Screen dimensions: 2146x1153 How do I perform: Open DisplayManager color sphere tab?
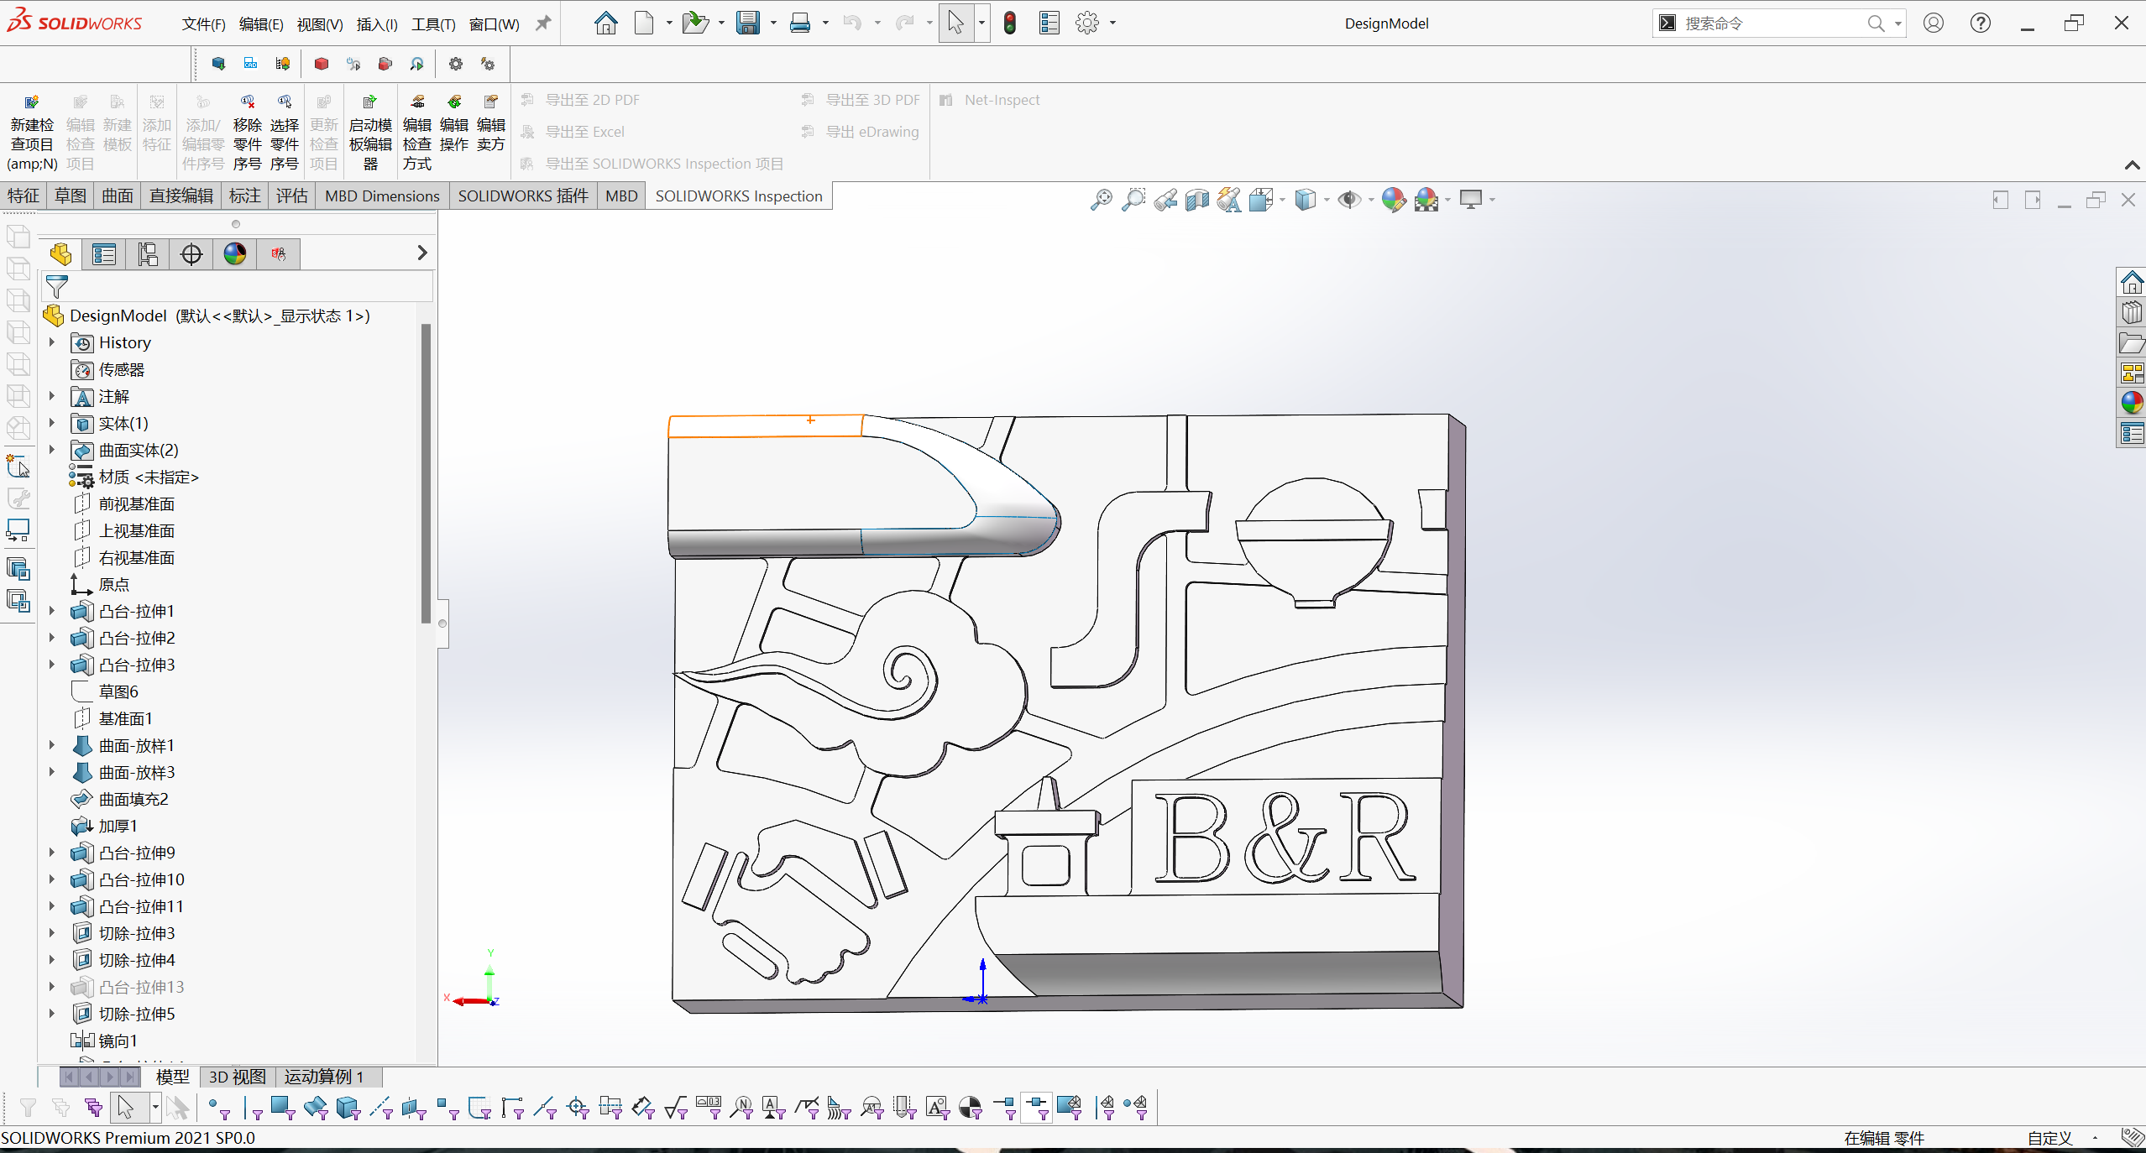[x=235, y=253]
